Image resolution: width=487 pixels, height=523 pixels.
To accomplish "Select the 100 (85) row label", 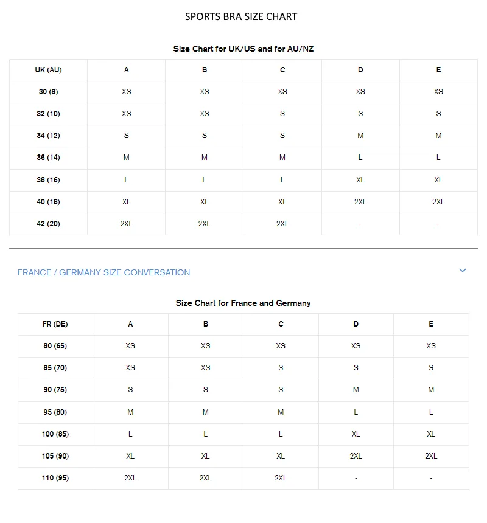I will click(55, 434).
